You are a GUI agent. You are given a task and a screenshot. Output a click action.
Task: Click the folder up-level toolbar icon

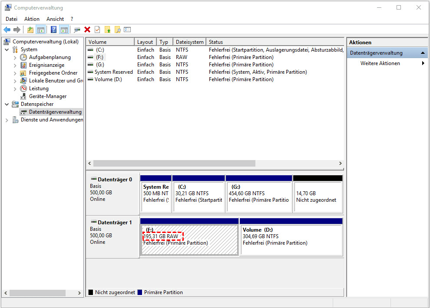tap(30, 29)
